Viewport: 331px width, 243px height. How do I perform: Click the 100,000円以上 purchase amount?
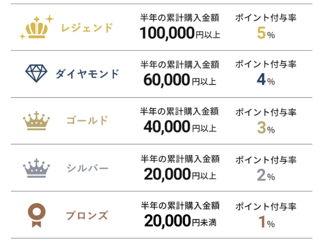coord(180,33)
